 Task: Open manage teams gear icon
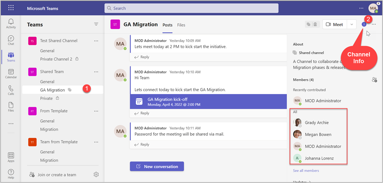pyautogui.click(x=96, y=175)
